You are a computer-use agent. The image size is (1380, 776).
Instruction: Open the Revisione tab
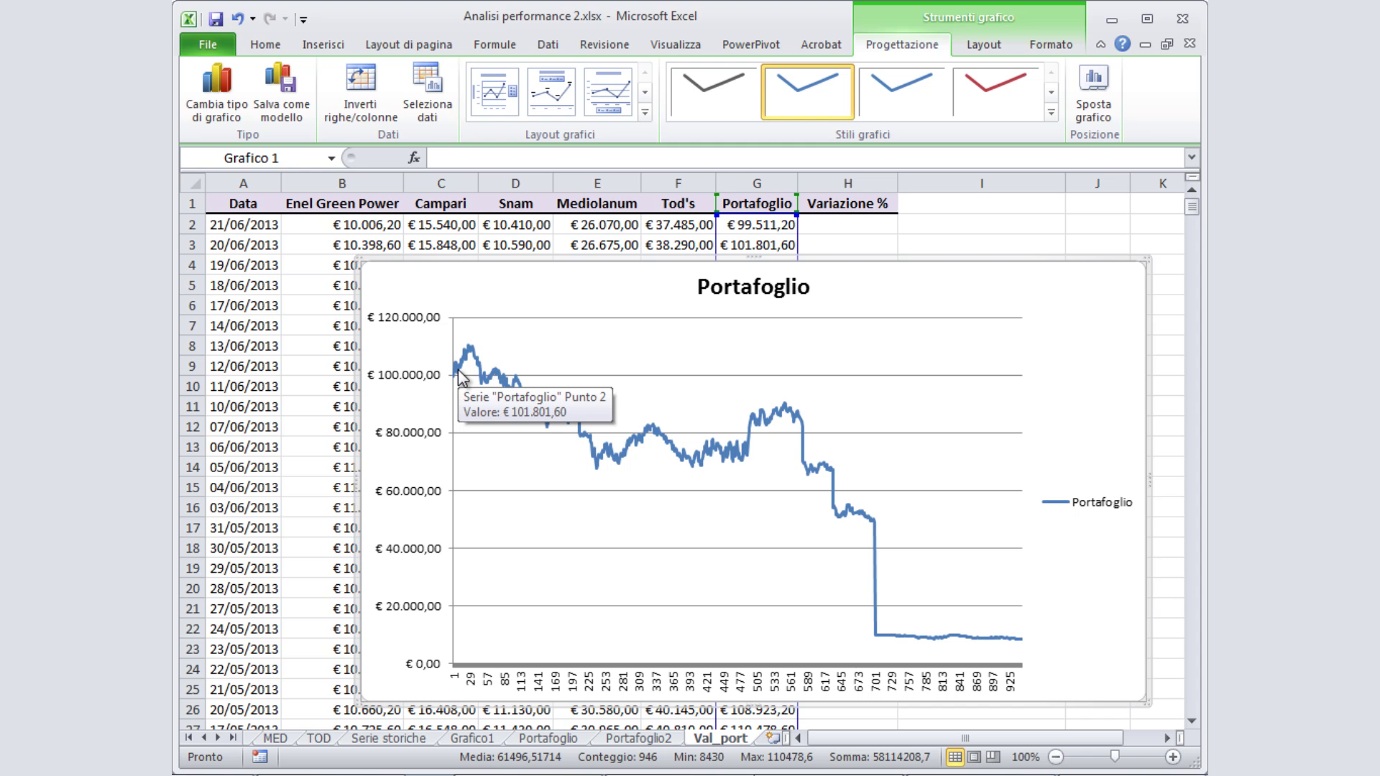pyautogui.click(x=604, y=45)
